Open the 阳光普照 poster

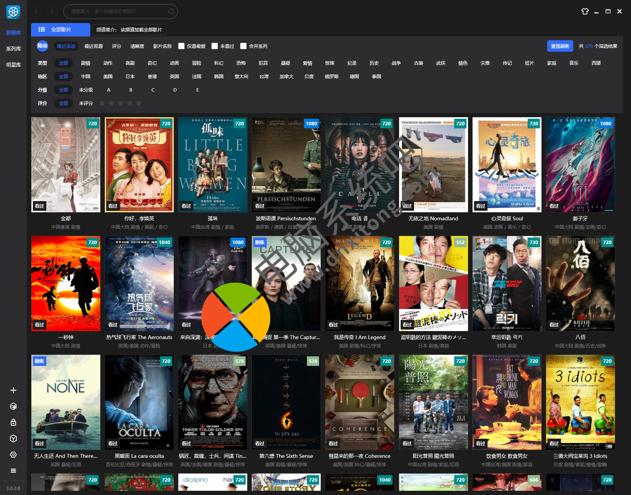coord(434,402)
